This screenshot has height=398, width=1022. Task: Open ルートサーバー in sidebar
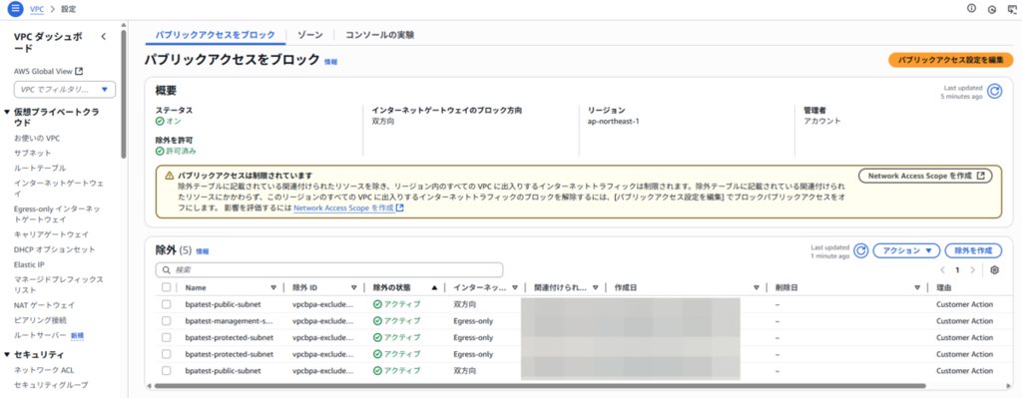(40, 335)
